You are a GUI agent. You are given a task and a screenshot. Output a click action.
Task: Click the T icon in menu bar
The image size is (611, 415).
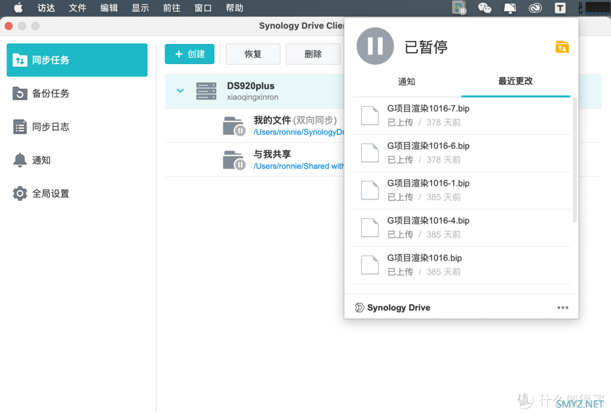[x=560, y=8]
